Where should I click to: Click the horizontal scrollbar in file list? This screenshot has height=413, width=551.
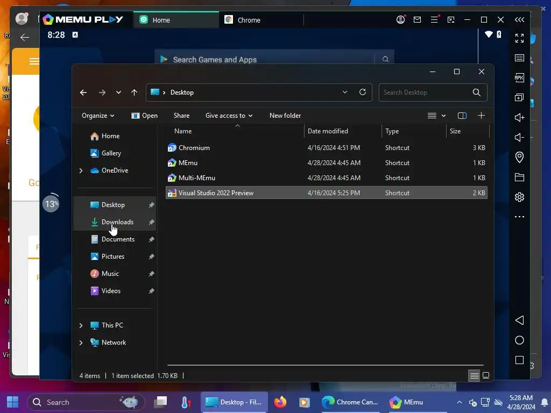click(326, 365)
